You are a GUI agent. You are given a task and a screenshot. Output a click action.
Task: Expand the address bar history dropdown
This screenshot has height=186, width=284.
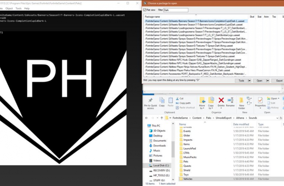pos(277,118)
